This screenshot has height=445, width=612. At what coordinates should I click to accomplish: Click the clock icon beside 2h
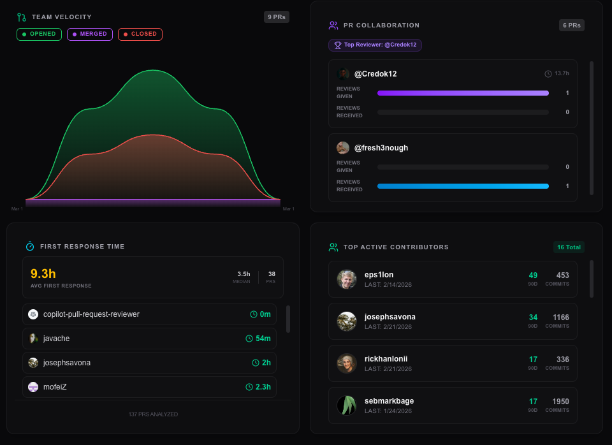tap(256, 363)
